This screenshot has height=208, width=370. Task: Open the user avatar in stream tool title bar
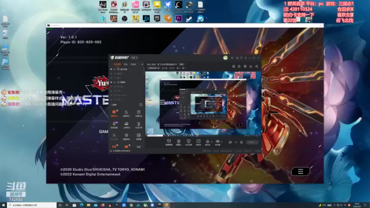pos(225,58)
